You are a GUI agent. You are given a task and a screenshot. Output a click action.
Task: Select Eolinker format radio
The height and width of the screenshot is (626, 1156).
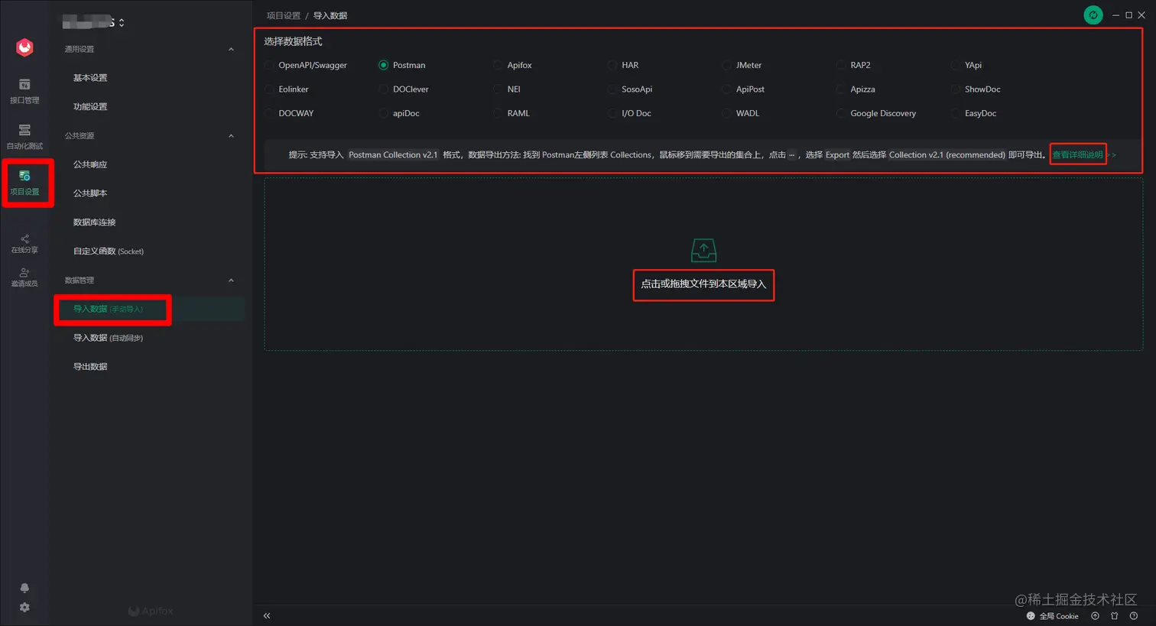pos(269,89)
